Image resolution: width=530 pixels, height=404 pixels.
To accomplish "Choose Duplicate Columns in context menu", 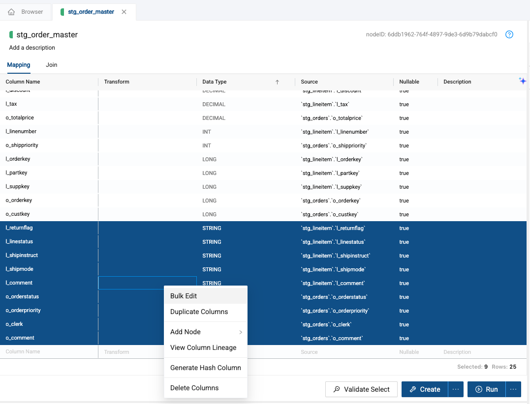I will tap(206, 312).
